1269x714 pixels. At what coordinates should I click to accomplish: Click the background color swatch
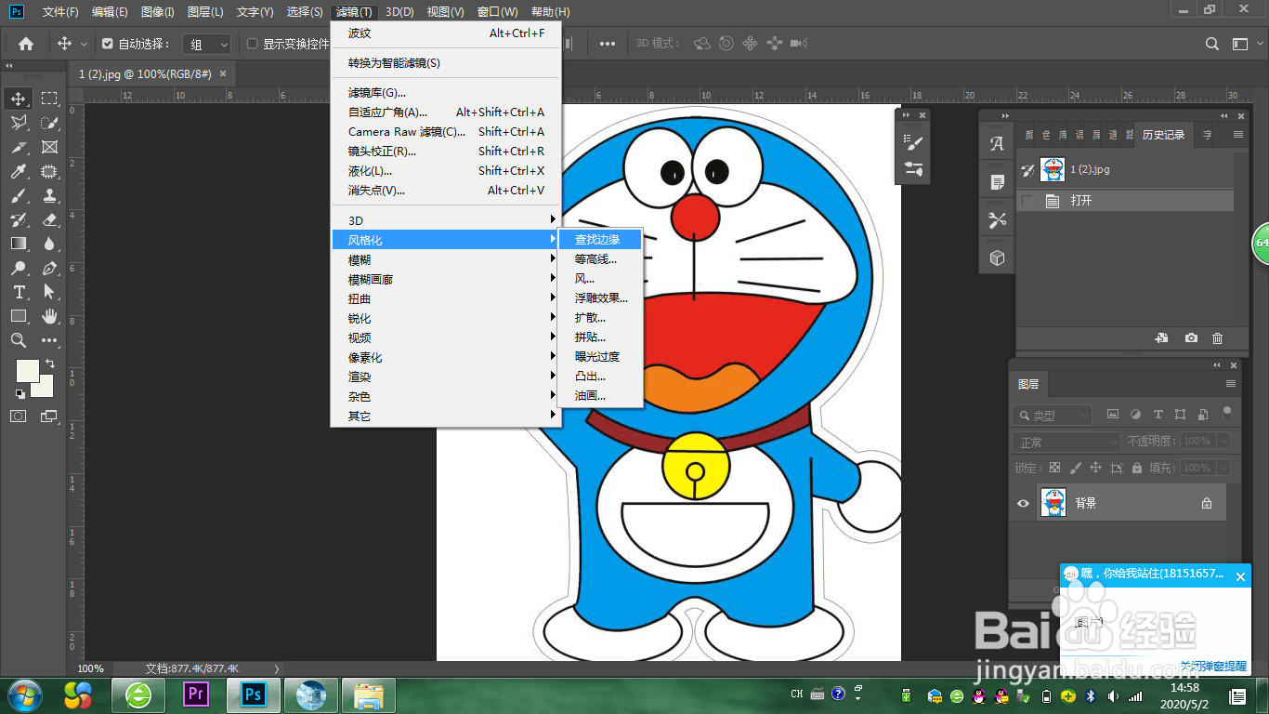[x=46, y=390]
